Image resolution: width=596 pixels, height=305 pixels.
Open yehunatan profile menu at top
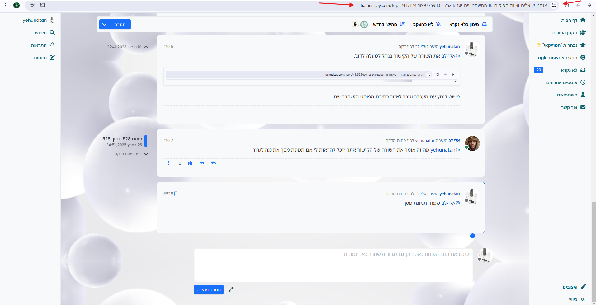[39, 20]
